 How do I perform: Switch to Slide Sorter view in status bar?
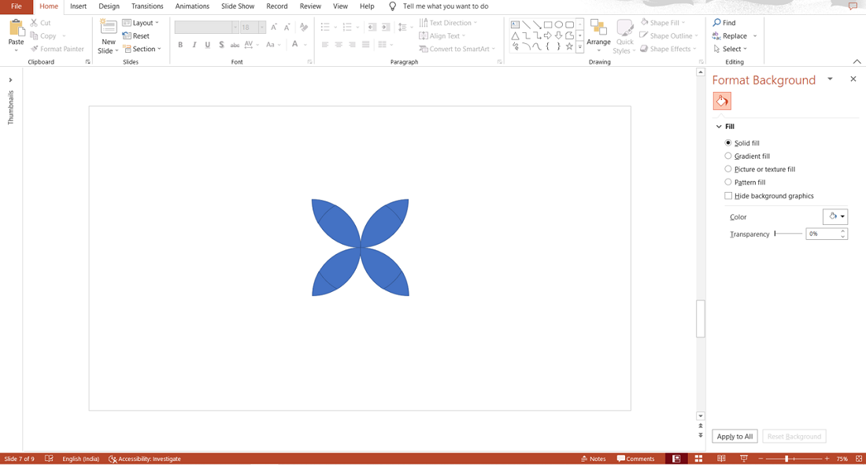click(x=698, y=459)
